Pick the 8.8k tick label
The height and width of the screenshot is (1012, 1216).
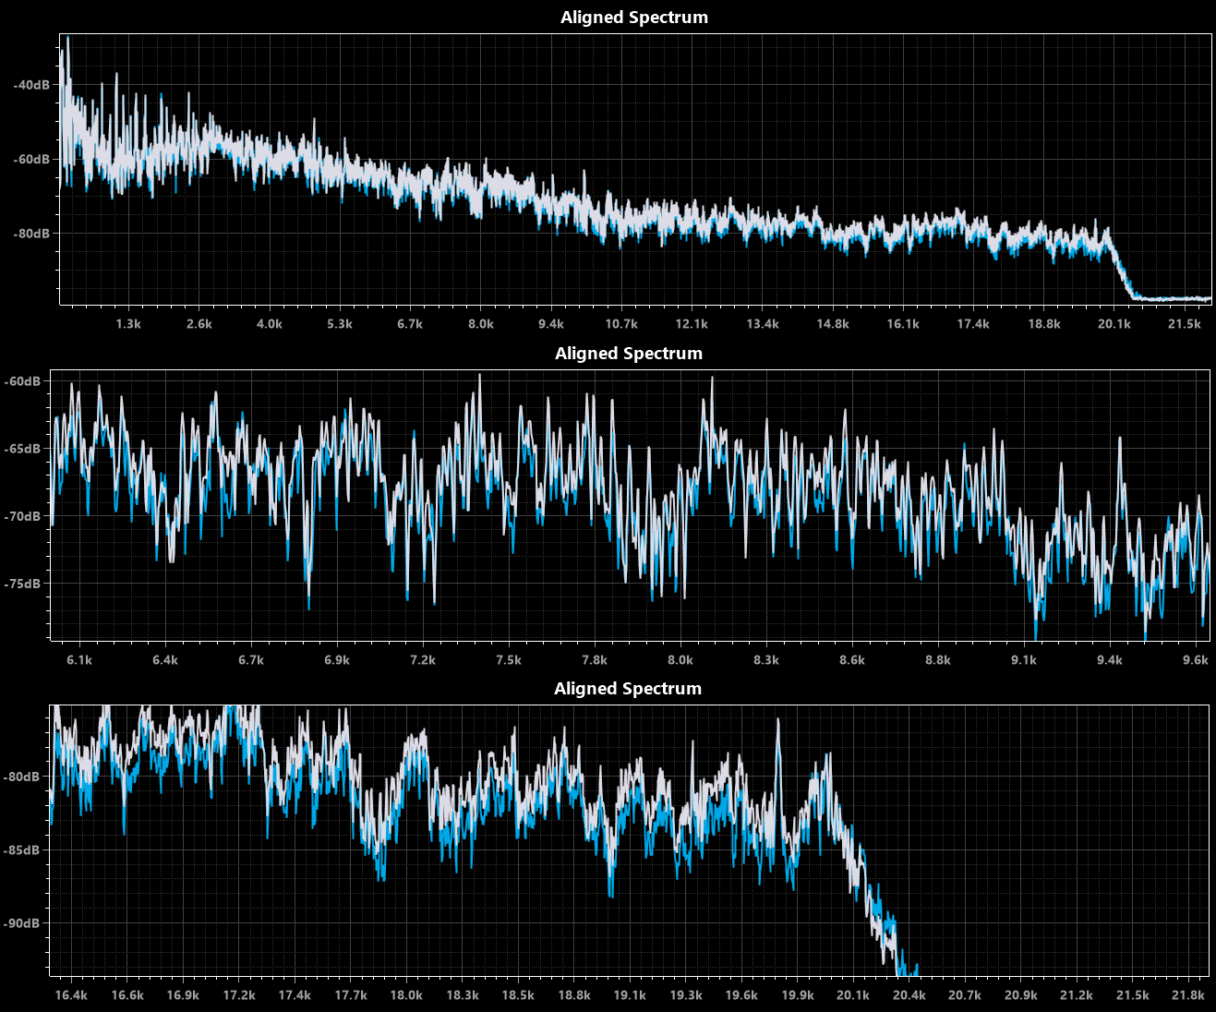[938, 660]
